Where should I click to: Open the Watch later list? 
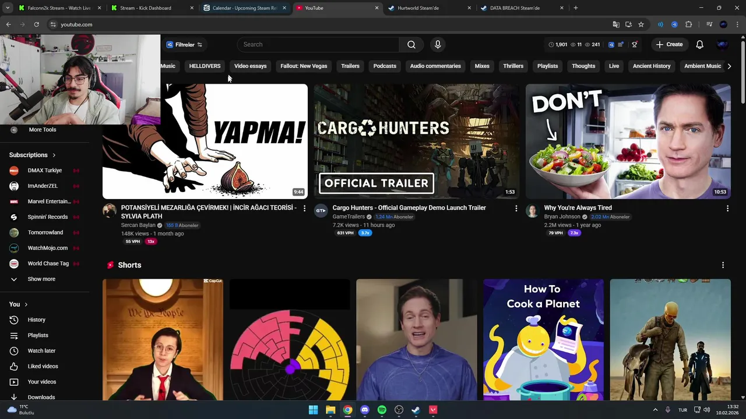[x=42, y=351]
